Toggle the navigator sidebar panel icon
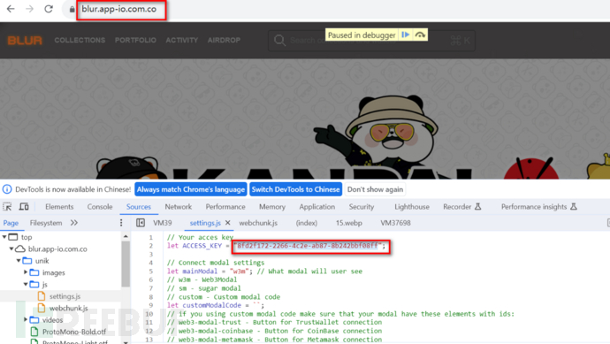This screenshot has width=610, height=344. pos(141,223)
